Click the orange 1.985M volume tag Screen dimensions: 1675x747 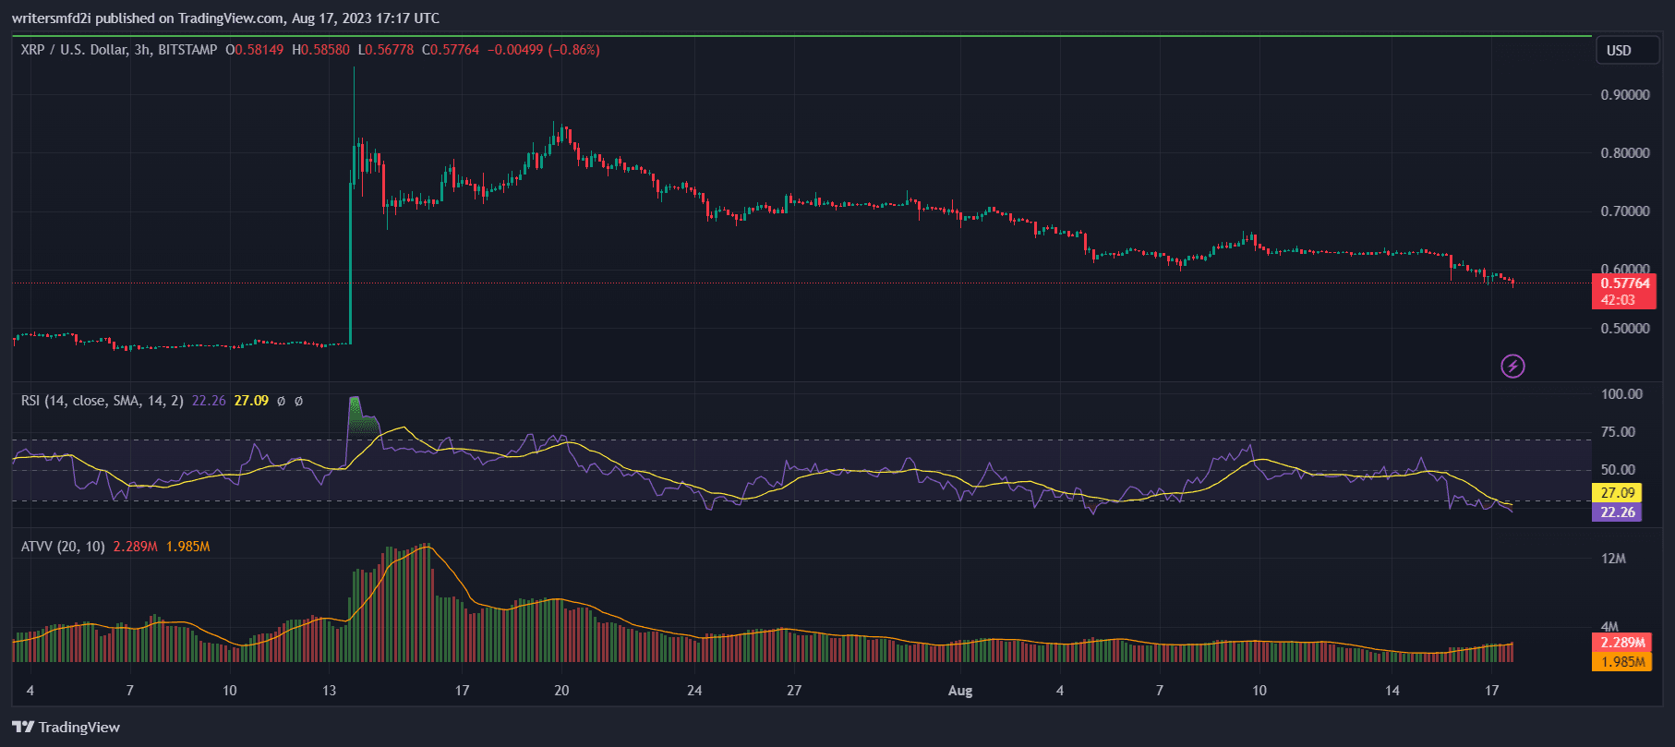[x=1622, y=662]
